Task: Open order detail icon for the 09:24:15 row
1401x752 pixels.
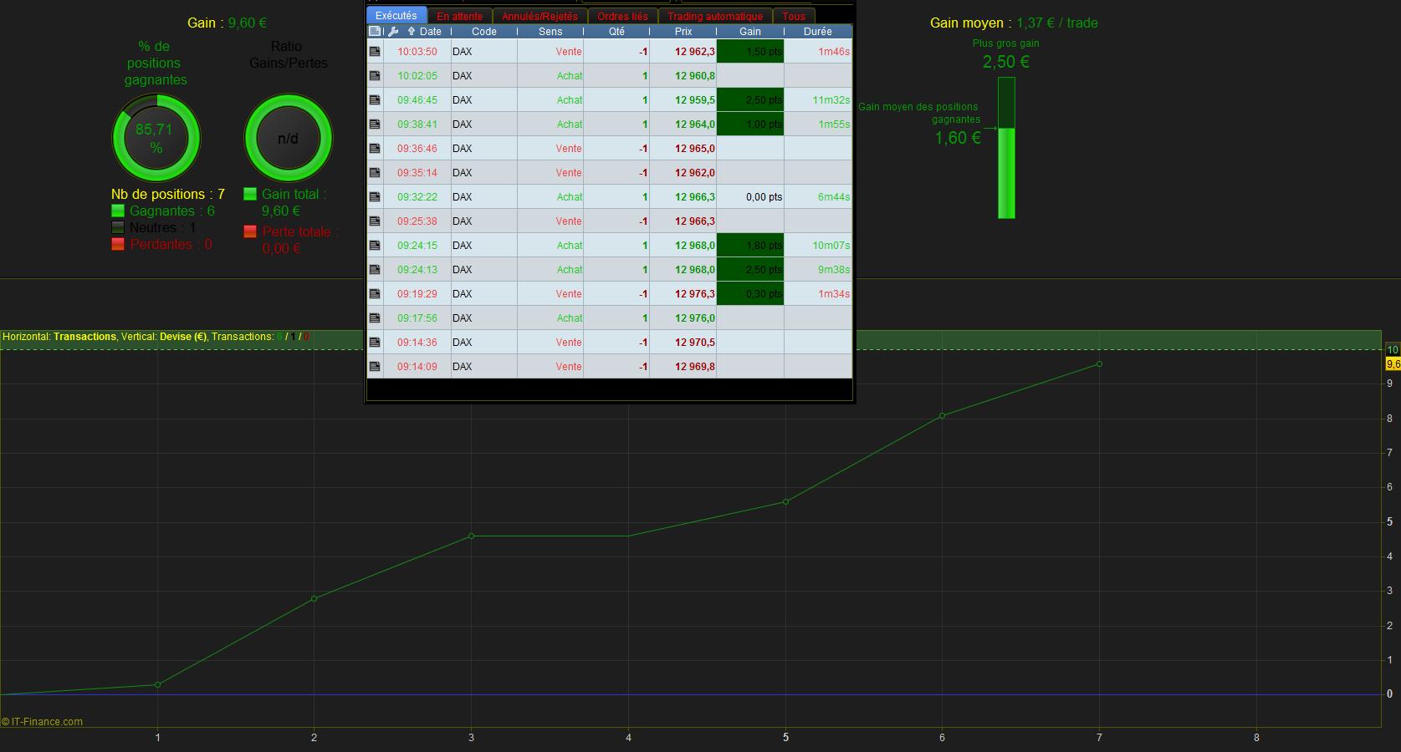Action: [375, 246]
